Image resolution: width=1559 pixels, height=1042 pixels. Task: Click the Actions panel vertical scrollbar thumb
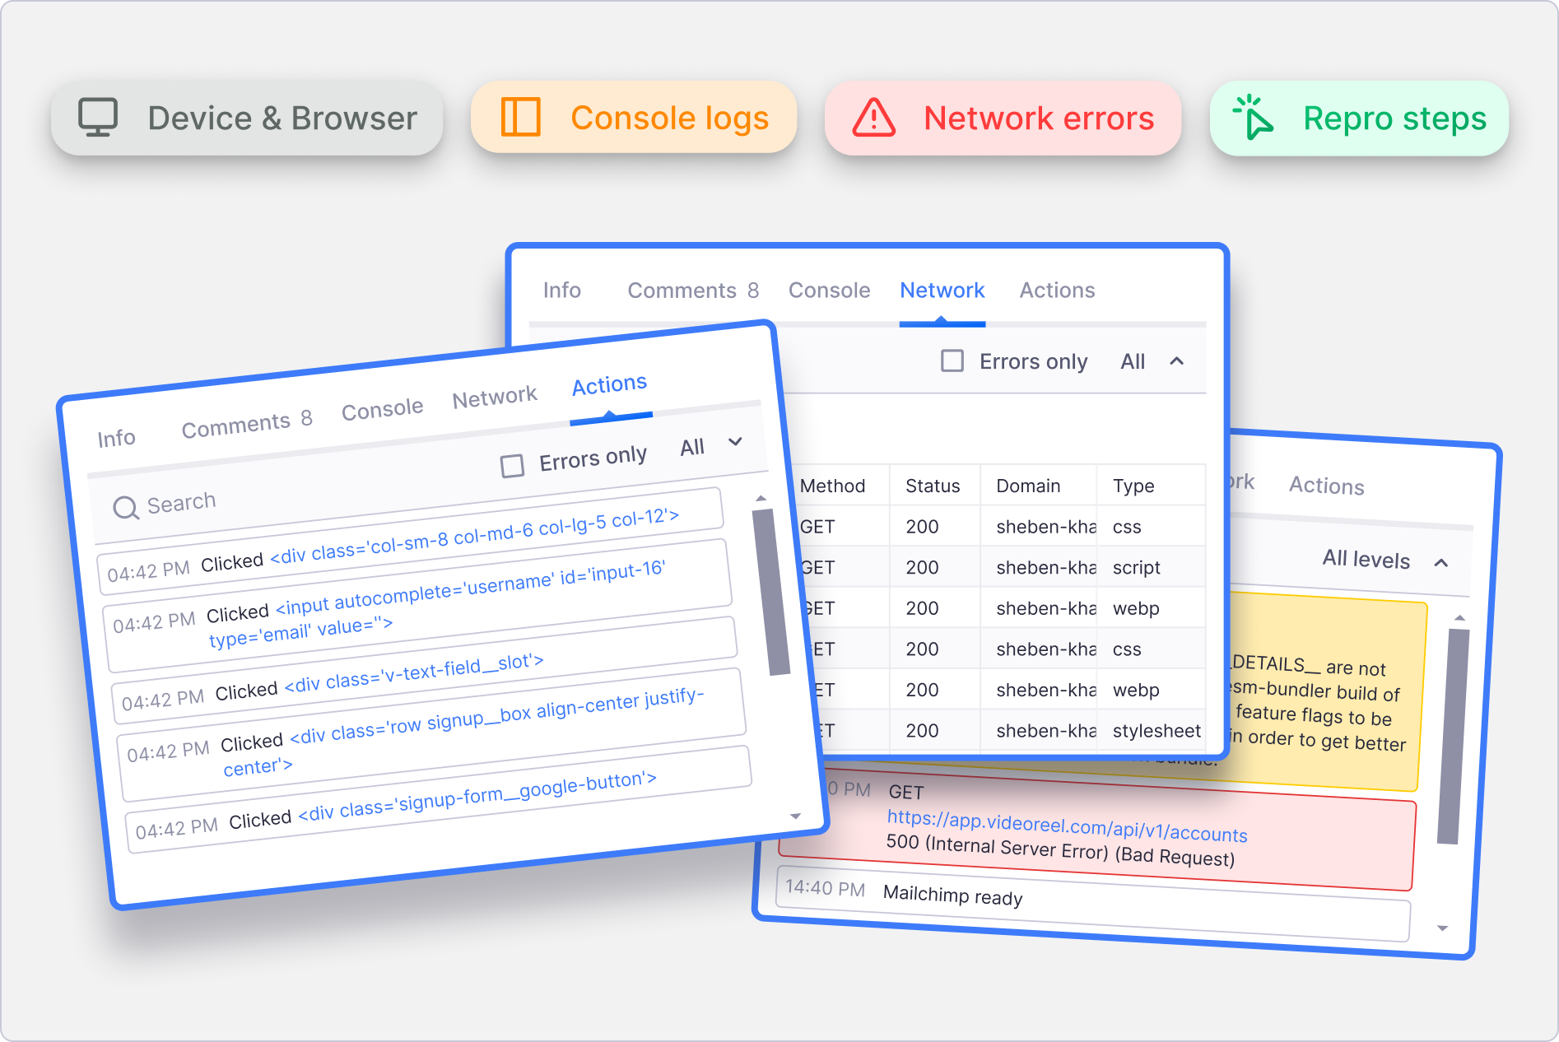pyautogui.click(x=771, y=593)
